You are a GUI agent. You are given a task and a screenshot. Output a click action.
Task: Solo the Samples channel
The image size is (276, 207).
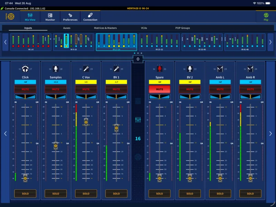pos(56,194)
